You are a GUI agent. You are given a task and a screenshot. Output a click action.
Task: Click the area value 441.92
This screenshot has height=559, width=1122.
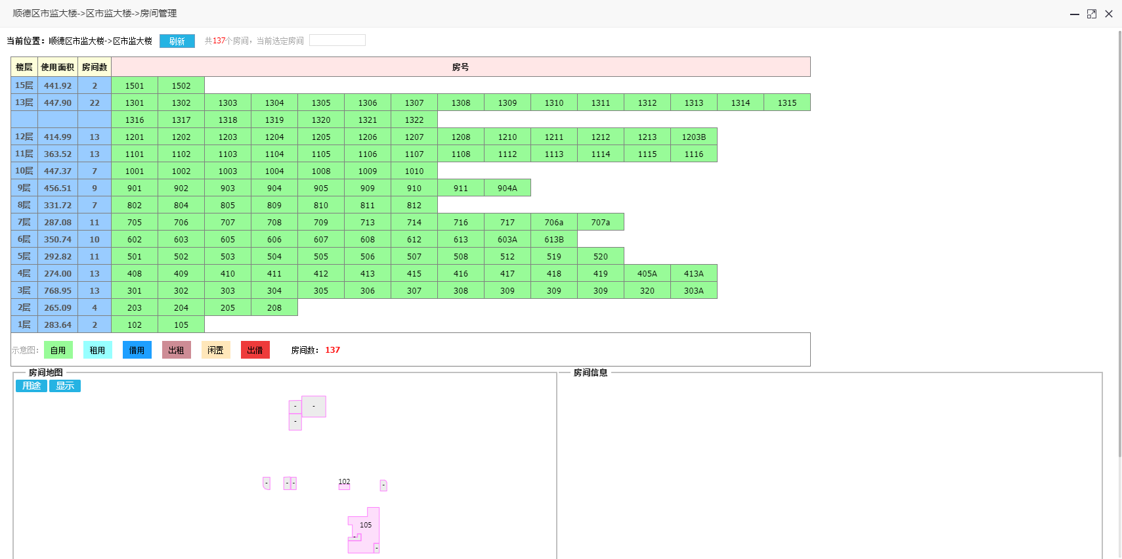tap(58, 85)
